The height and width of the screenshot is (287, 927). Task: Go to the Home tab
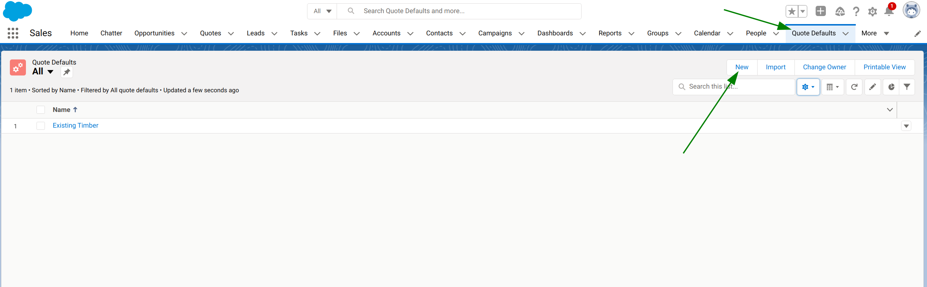point(79,33)
